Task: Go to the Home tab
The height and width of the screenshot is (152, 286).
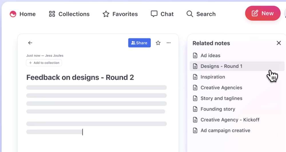Action: 23,14
